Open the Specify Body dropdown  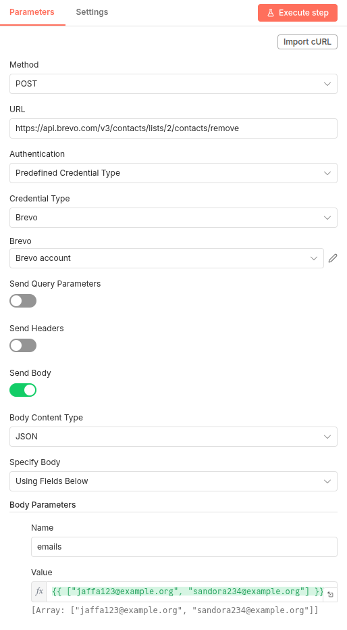(173, 481)
